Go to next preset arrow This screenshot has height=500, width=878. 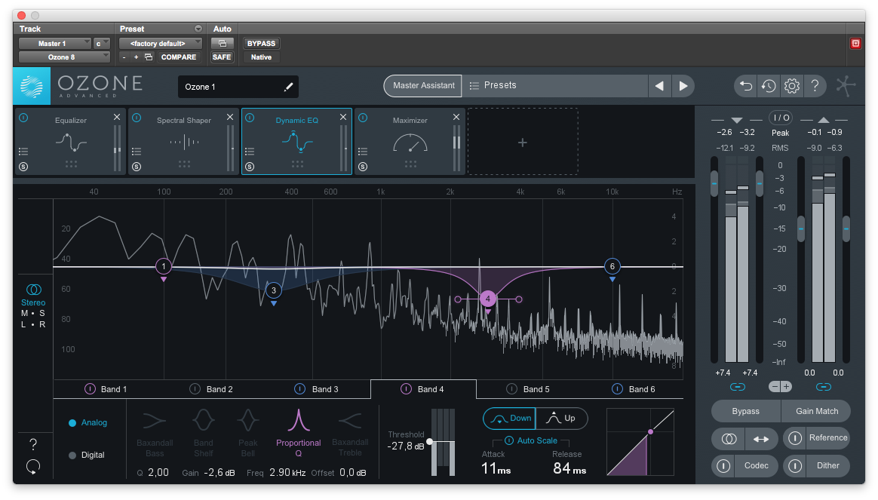(x=683, y=86)
